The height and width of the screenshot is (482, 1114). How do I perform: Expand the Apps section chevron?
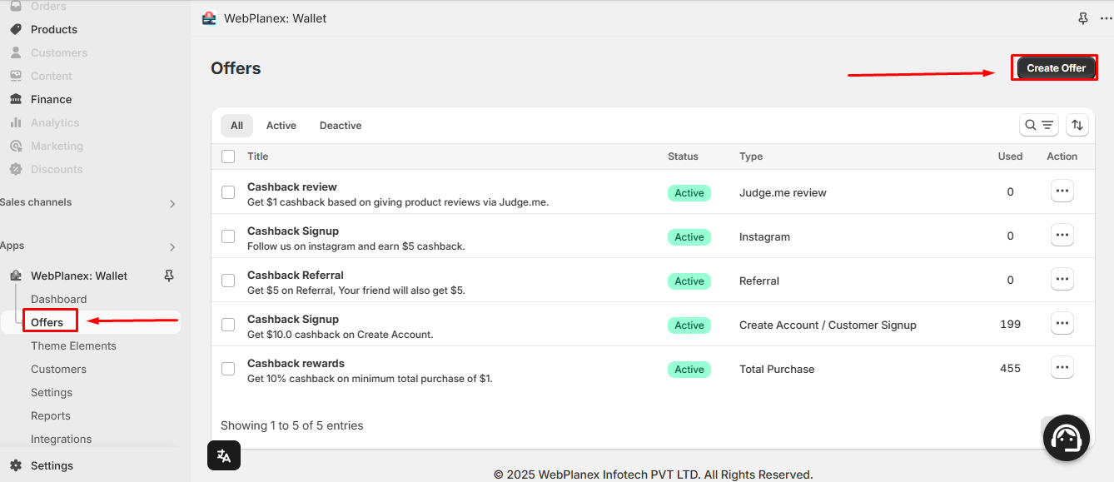(x=172, y=246)
